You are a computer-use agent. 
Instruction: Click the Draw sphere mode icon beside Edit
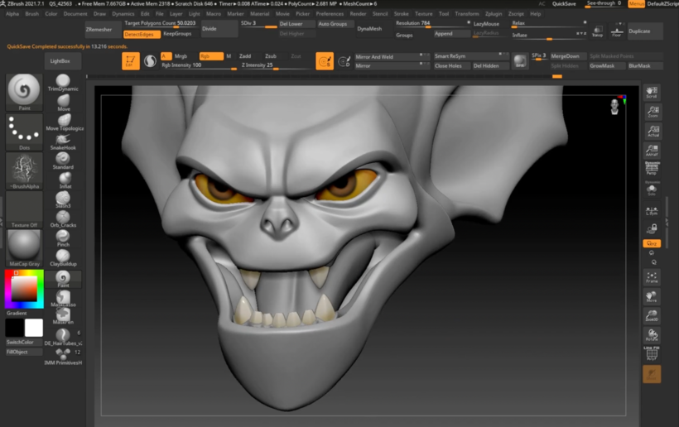[x=150, y=61]
